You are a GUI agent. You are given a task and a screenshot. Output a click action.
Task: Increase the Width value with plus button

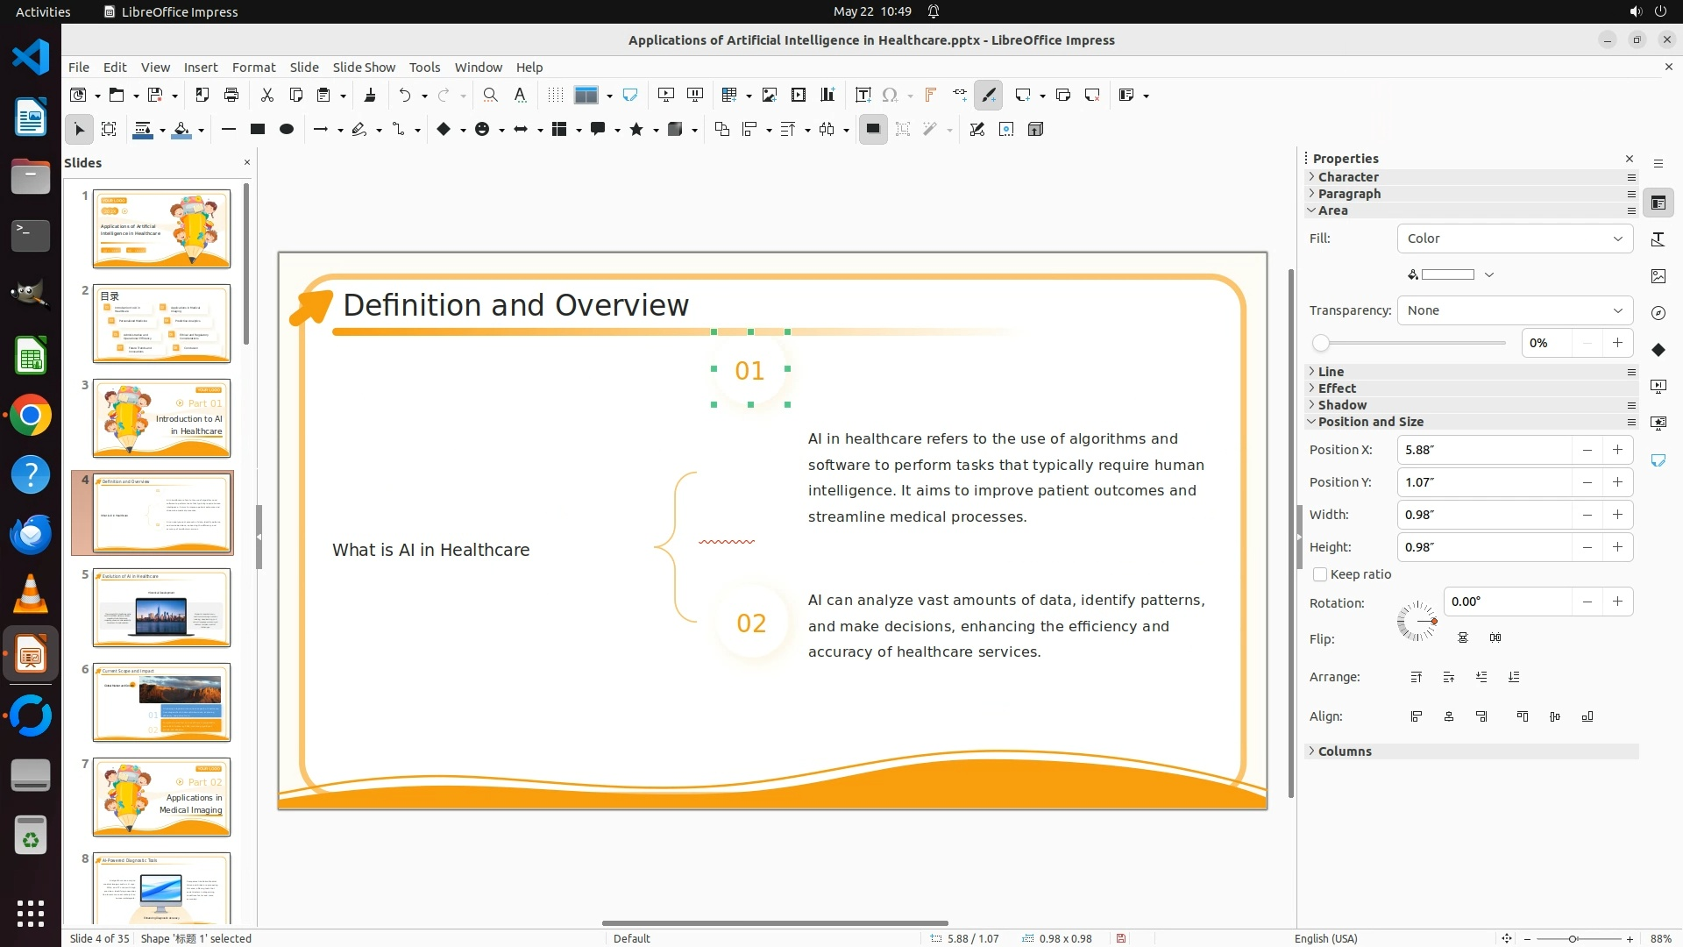click(1617, 515)
